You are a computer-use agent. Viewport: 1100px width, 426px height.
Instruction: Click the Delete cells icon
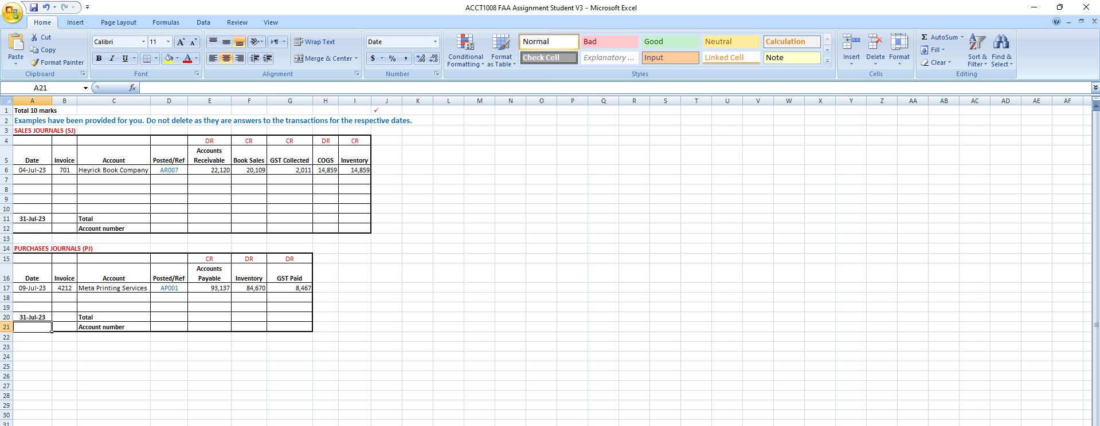875,42
